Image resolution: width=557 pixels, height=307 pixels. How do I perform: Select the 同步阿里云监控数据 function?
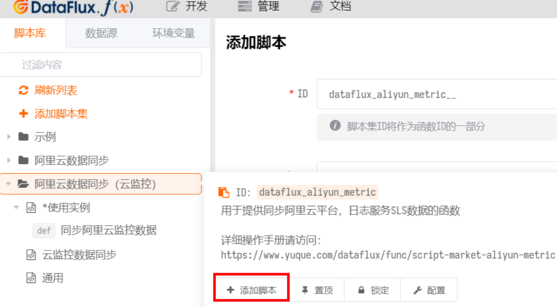click(109, 231)
